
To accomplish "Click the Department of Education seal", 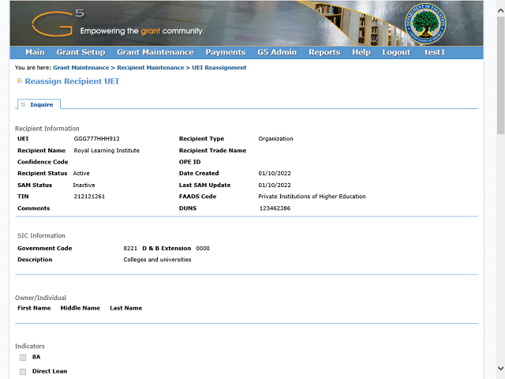I will click(425, 24).
